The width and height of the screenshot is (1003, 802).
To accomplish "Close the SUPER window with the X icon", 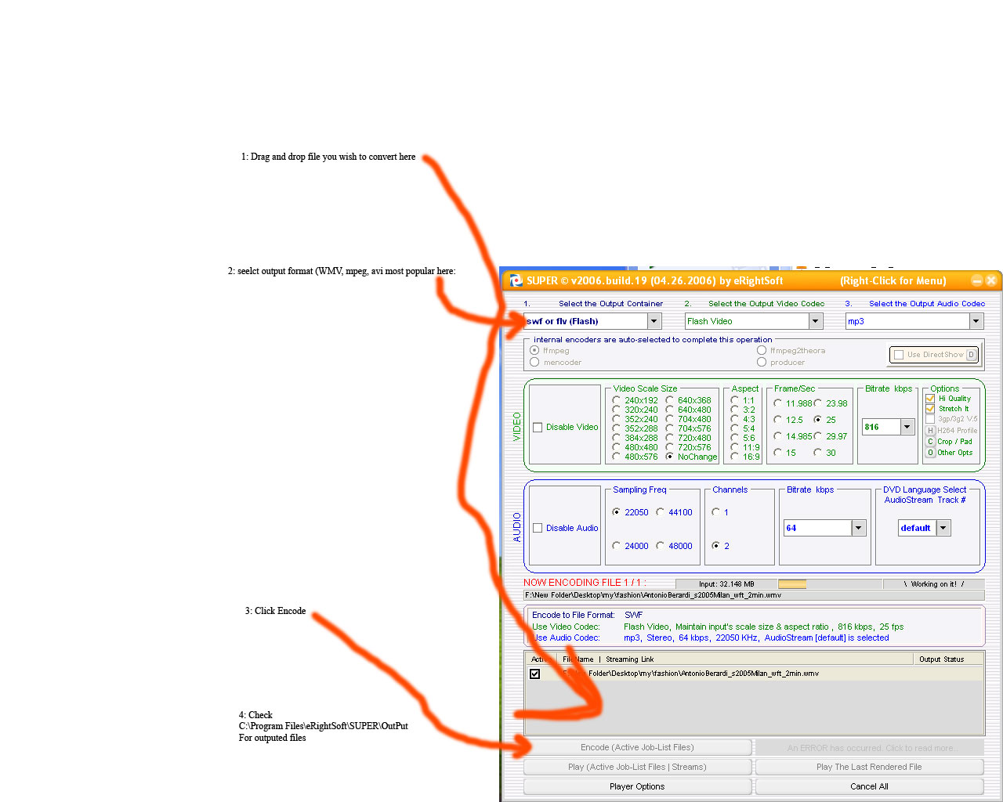I will [991, 280].
